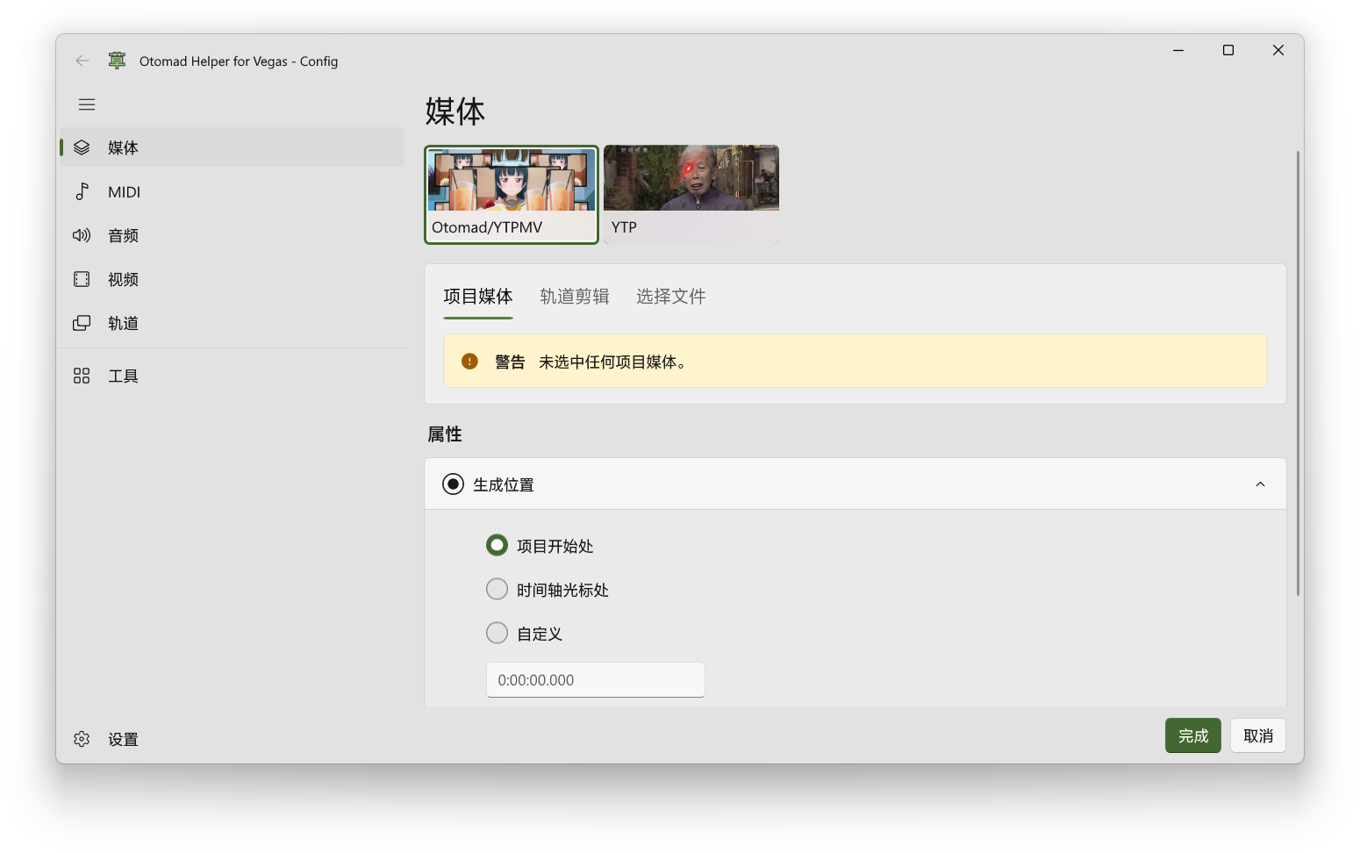Click the back arrow in title bar
This screenshot has width=1360, height=853.
coord(82,61)
